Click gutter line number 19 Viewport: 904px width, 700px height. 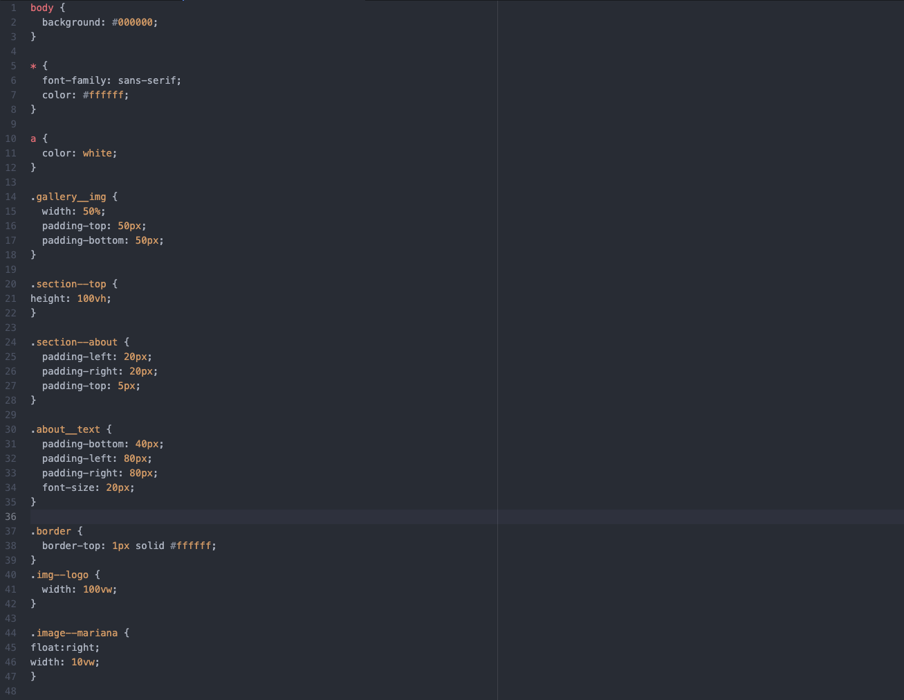[x=10, y=269]
